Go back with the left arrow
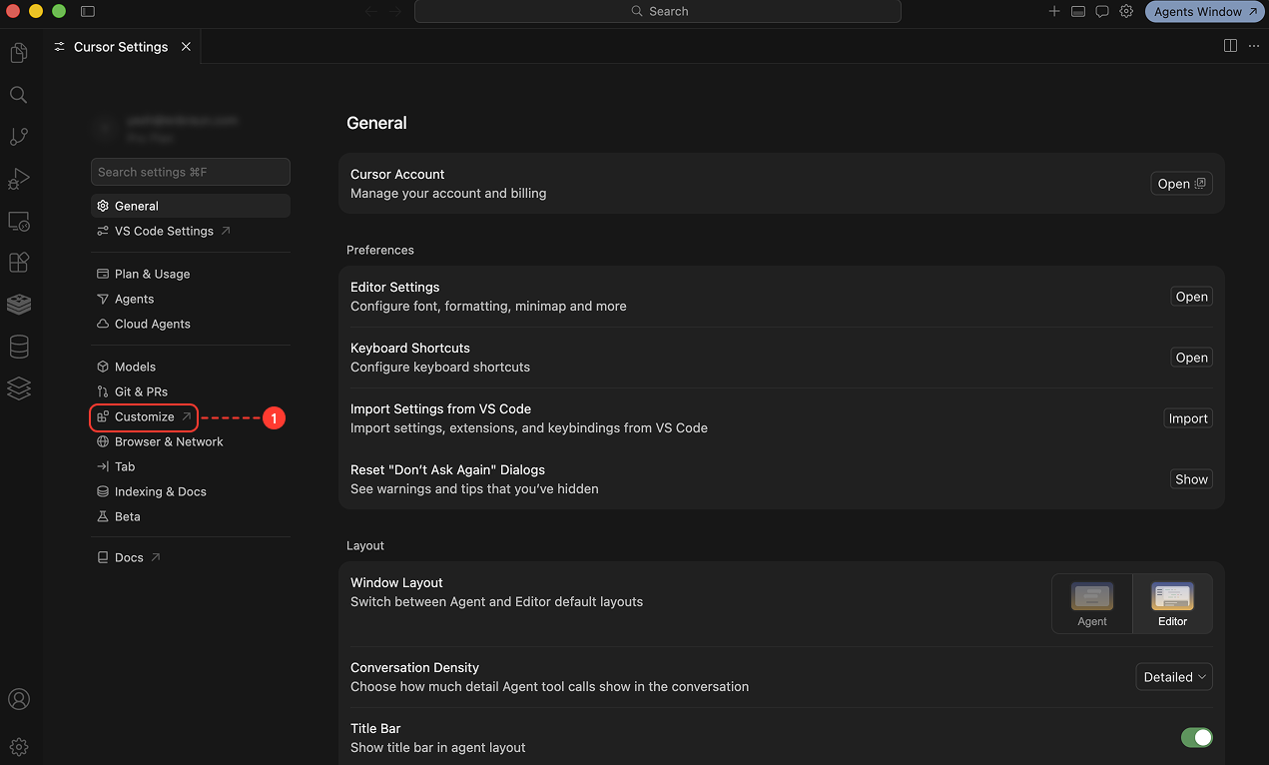Screen dimensions: 1269x765 click(x=370, y=11)
